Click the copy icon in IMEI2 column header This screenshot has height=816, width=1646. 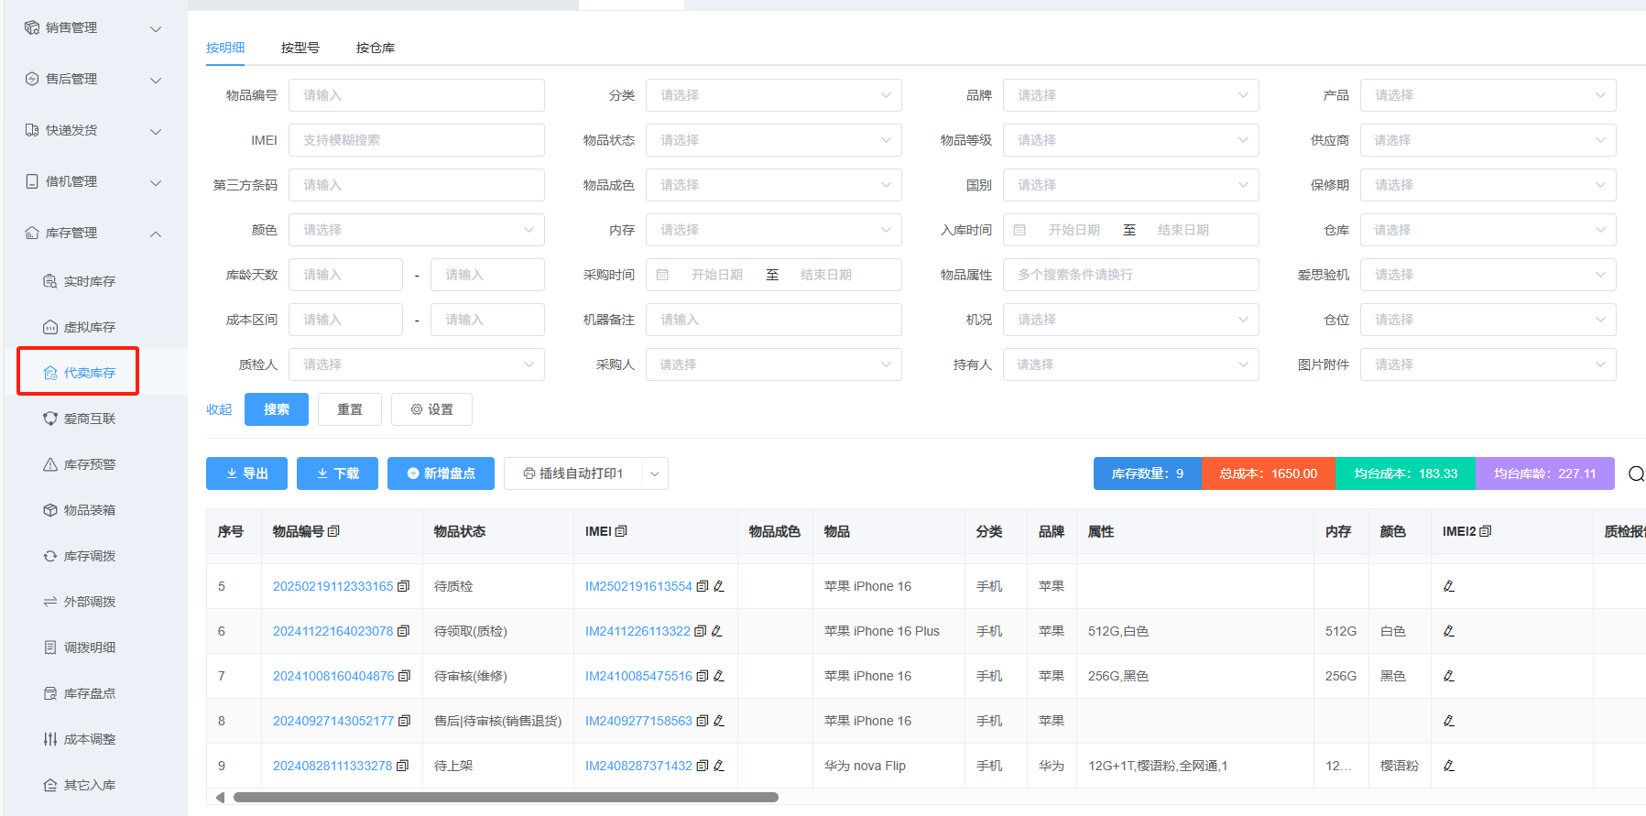pos(1486,531)
